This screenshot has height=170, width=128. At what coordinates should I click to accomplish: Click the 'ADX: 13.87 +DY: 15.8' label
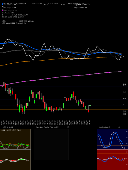click(11, 130)
